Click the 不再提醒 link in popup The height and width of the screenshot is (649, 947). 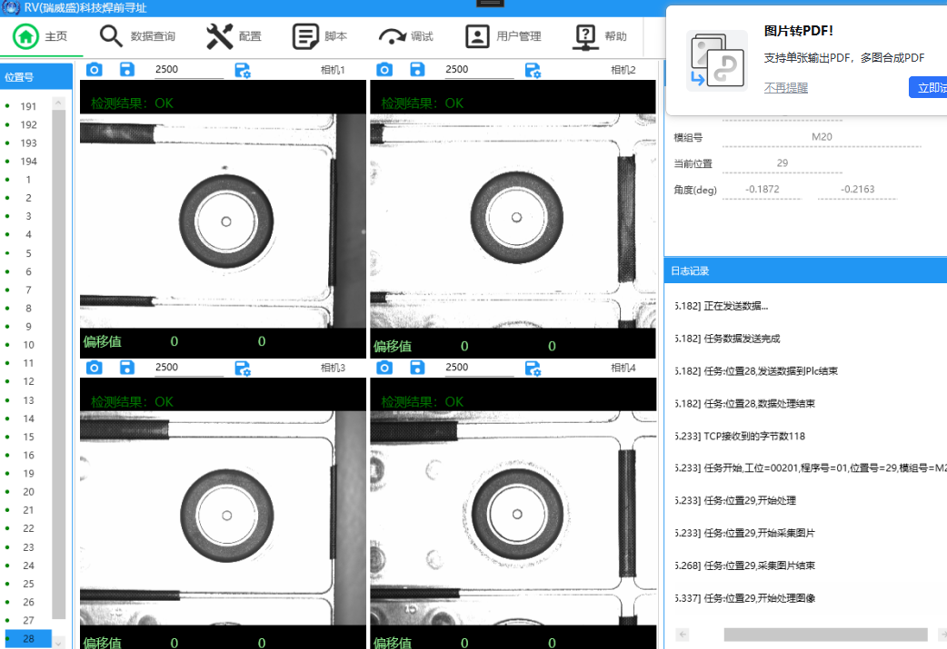[786, 87]
